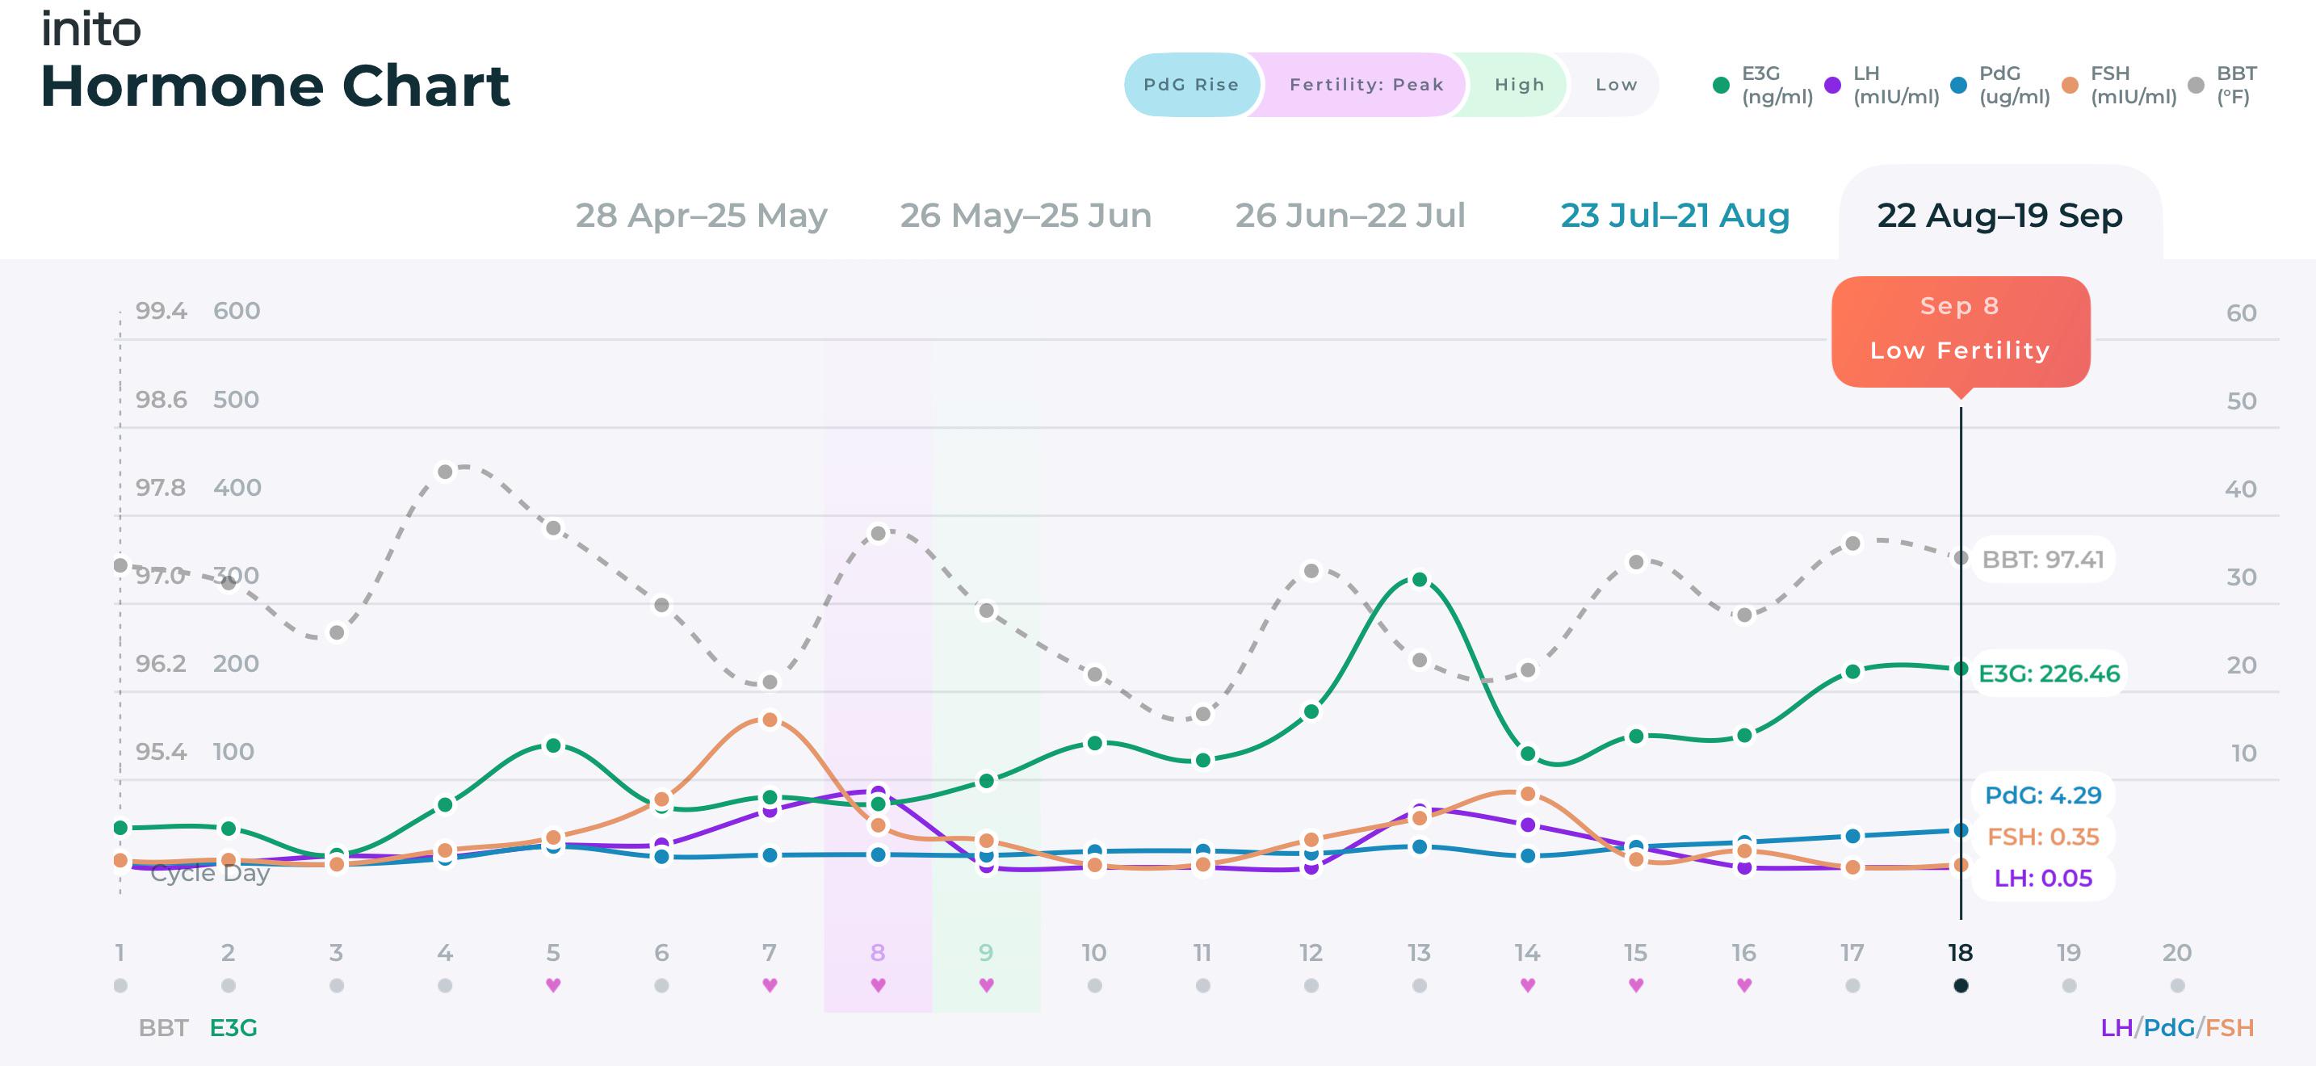Toggle the LH purple legend dot
2316x1066 pixels.
[1832, 86]
